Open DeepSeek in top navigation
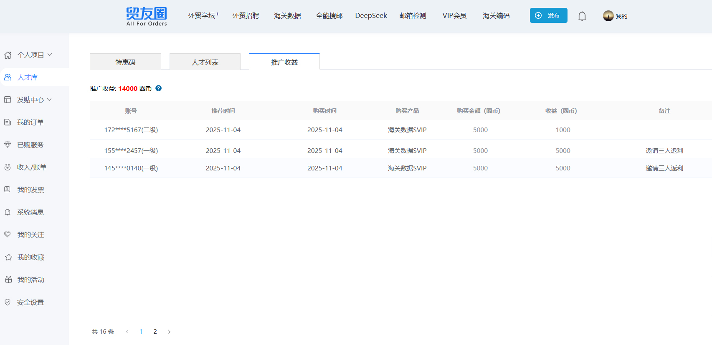 tap(371, 16)
